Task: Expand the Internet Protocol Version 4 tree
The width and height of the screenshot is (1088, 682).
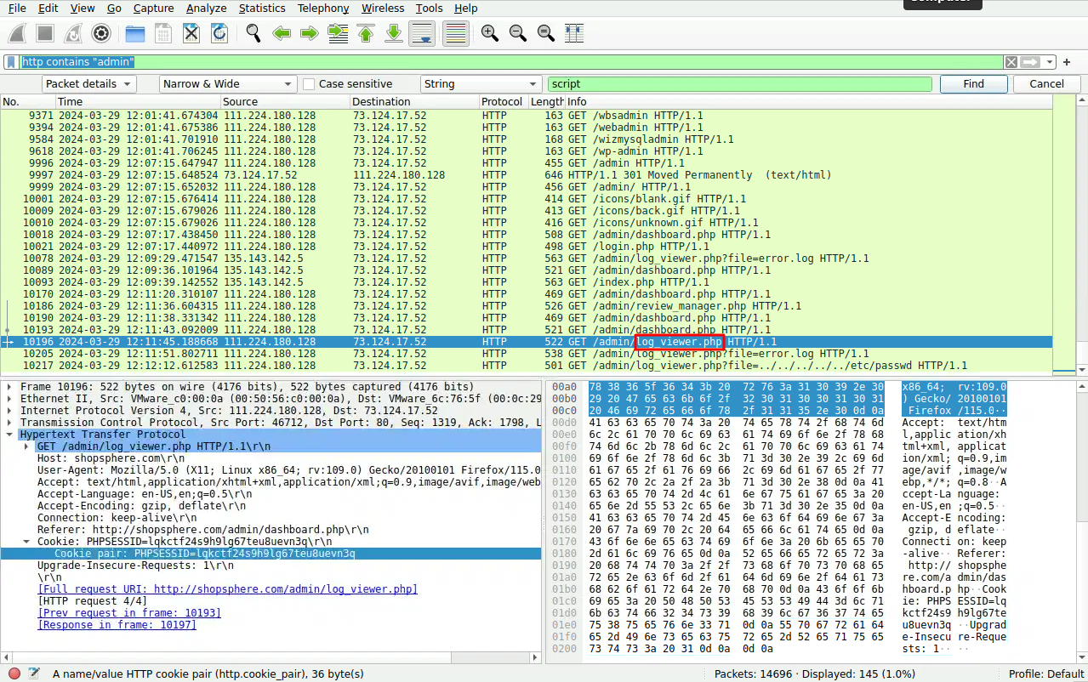Action: 10,410
